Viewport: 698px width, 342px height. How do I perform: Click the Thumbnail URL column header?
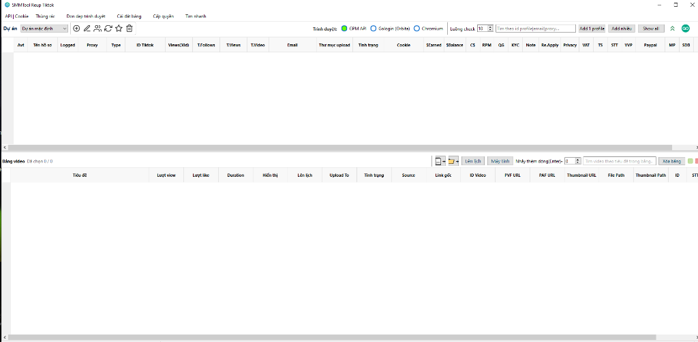pyautogui.click(x=581, y=175)
